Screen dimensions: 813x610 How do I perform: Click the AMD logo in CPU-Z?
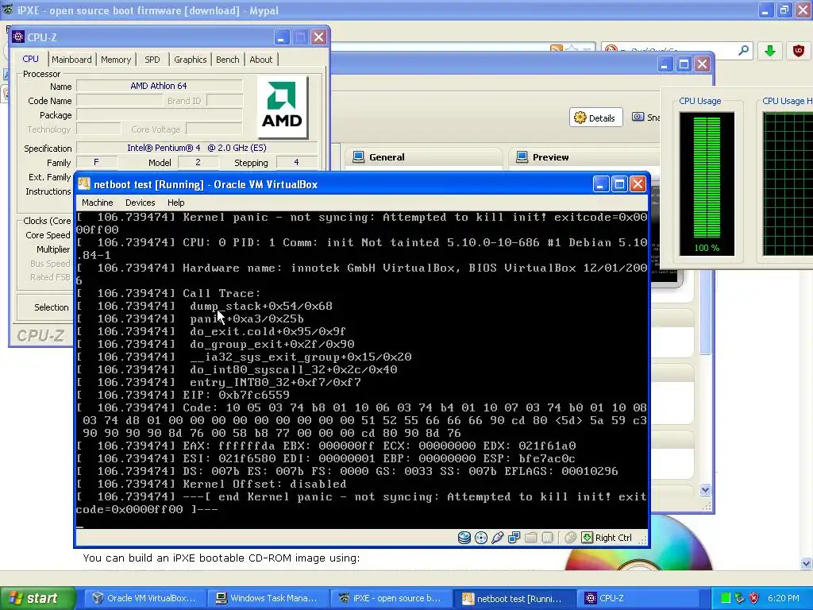282,107
